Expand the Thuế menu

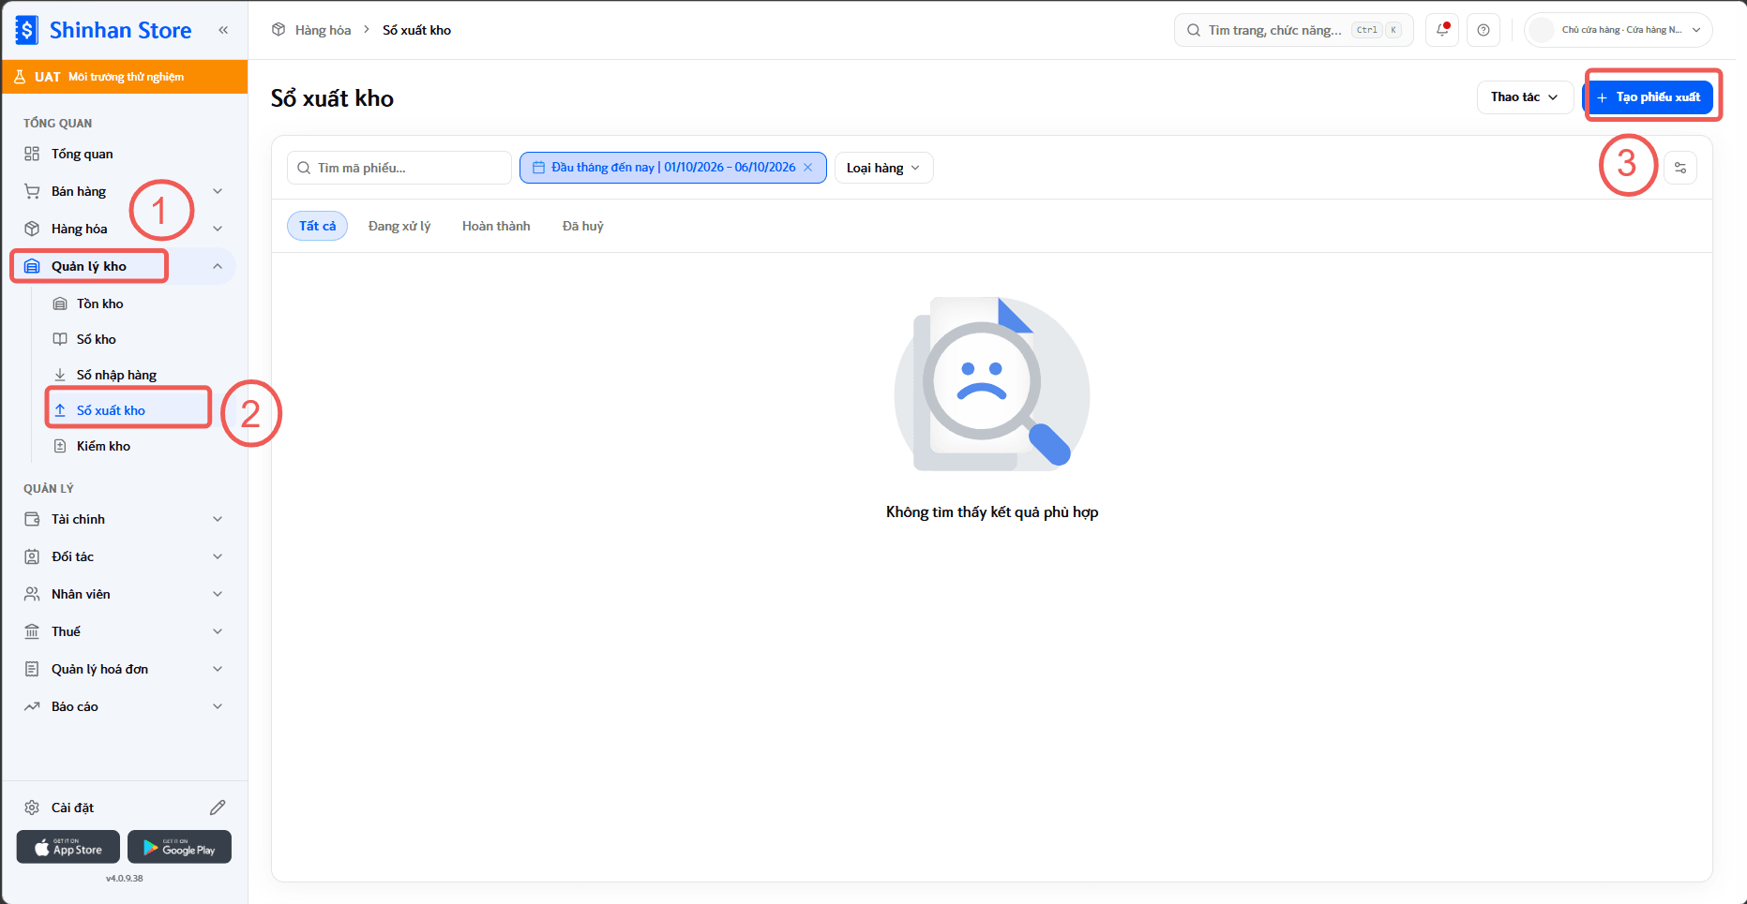(x=124, y=631)
